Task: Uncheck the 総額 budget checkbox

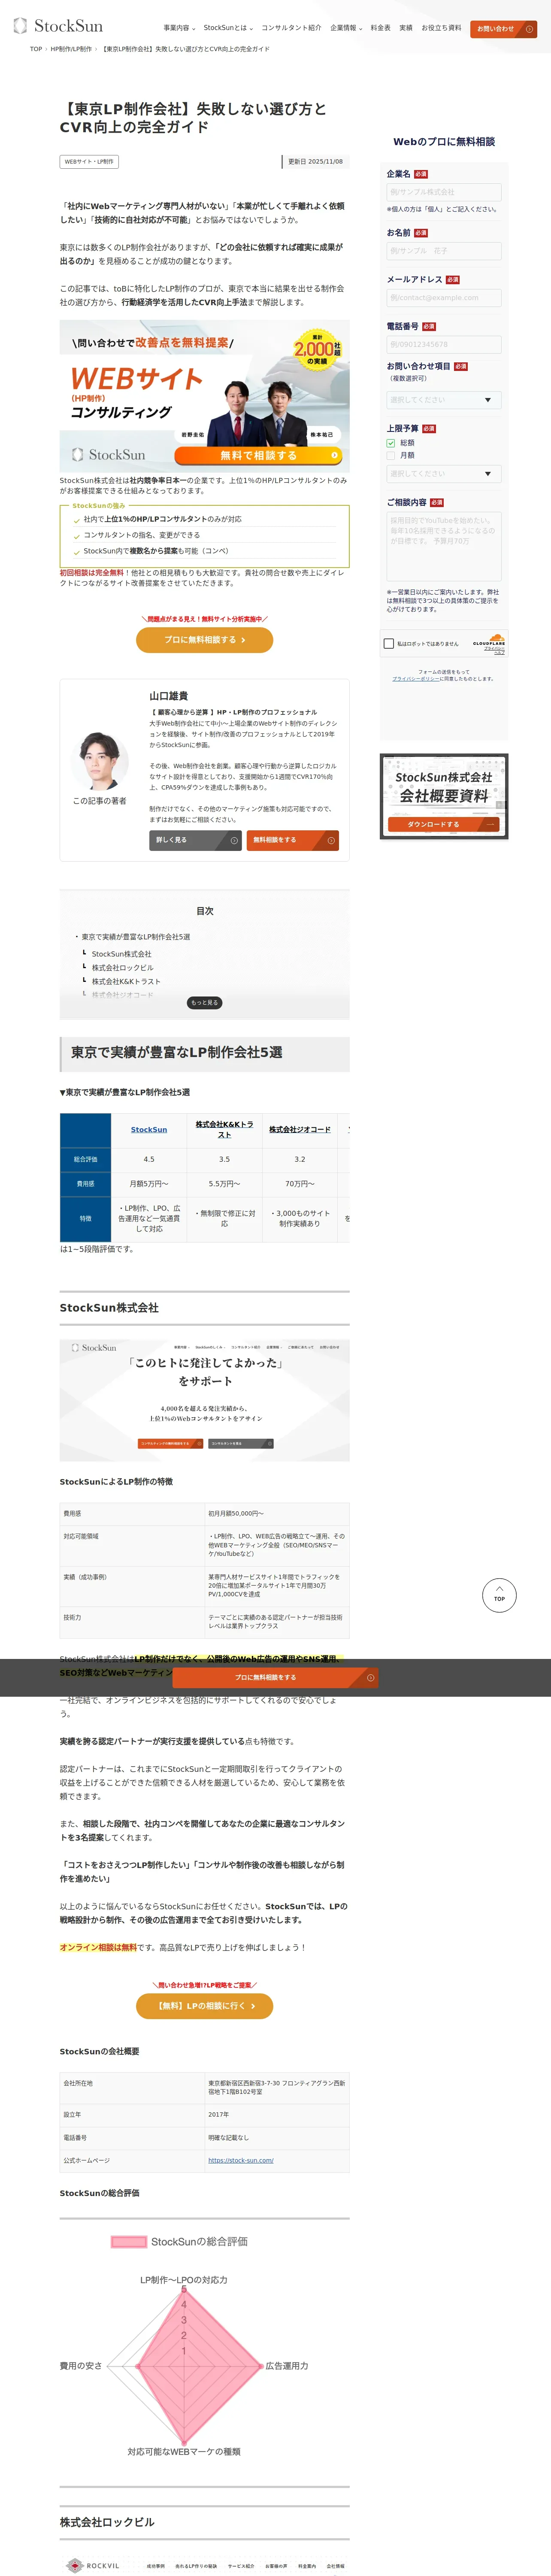Action: (391, 442)
